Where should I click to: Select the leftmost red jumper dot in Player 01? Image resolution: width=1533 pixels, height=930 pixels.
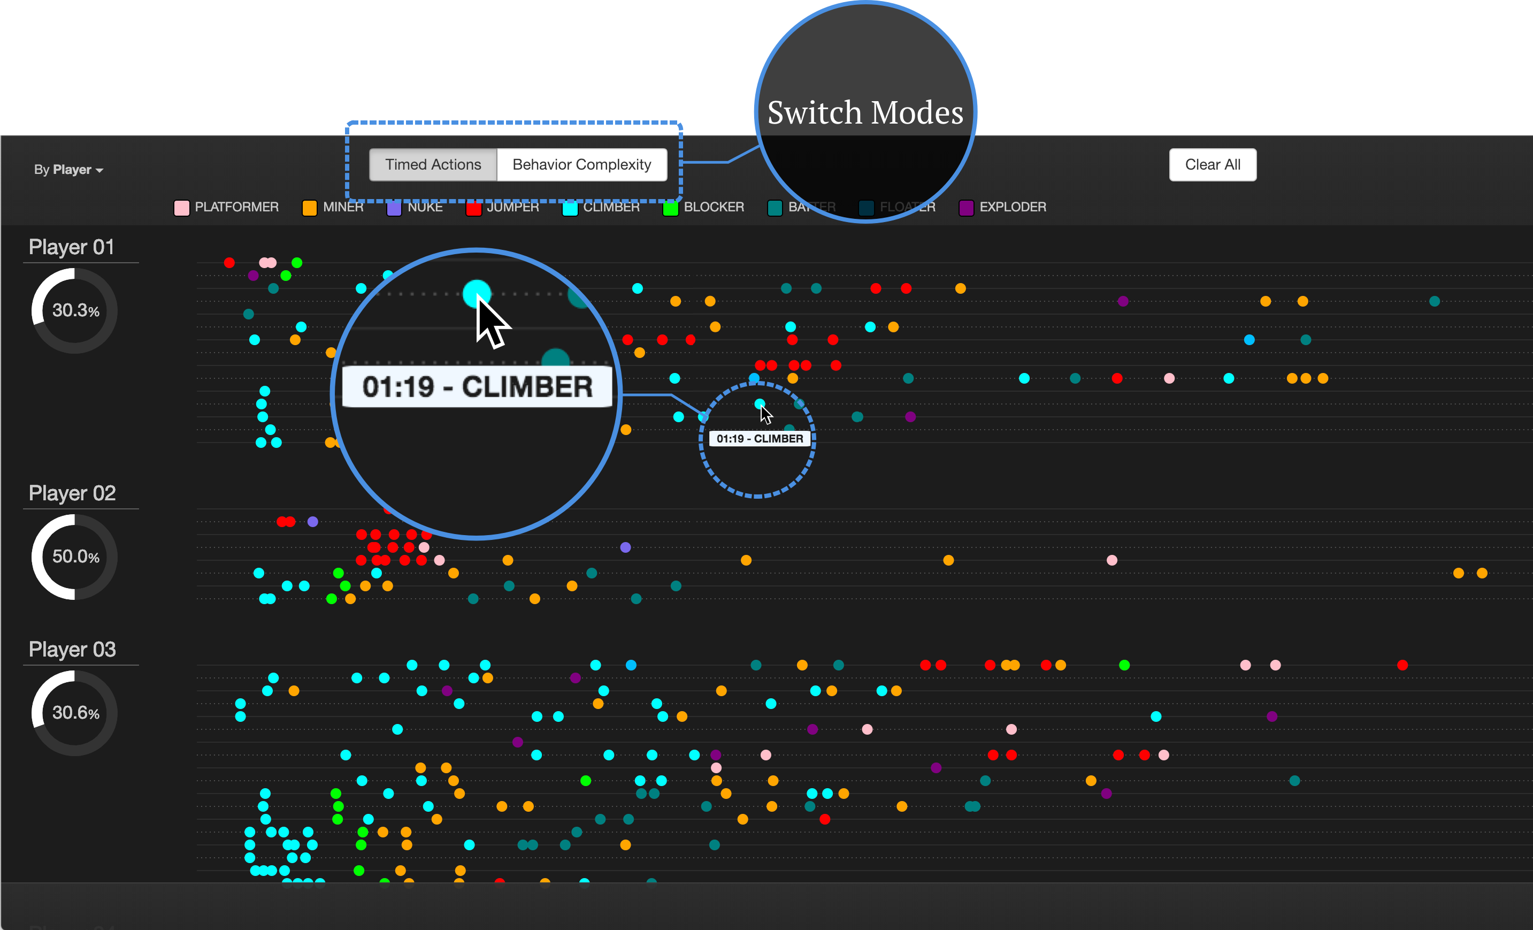tap(229, 263)
